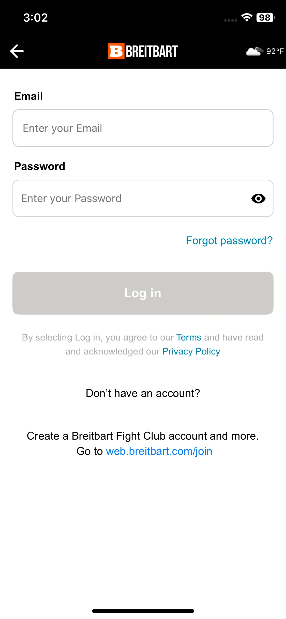This screenshot has height=619, width=286.
Task: Tap the gray Log in button
Action: pos(143,293)
